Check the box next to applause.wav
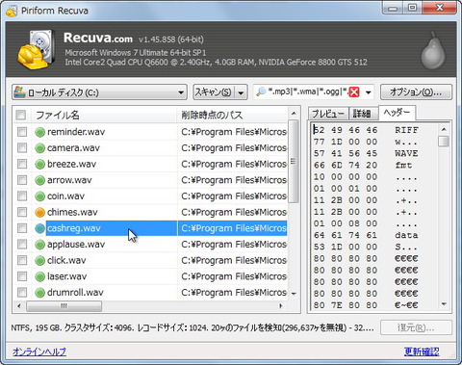Image resolution: width=462 pixels, height=365 pixels. tap(22, 245)
